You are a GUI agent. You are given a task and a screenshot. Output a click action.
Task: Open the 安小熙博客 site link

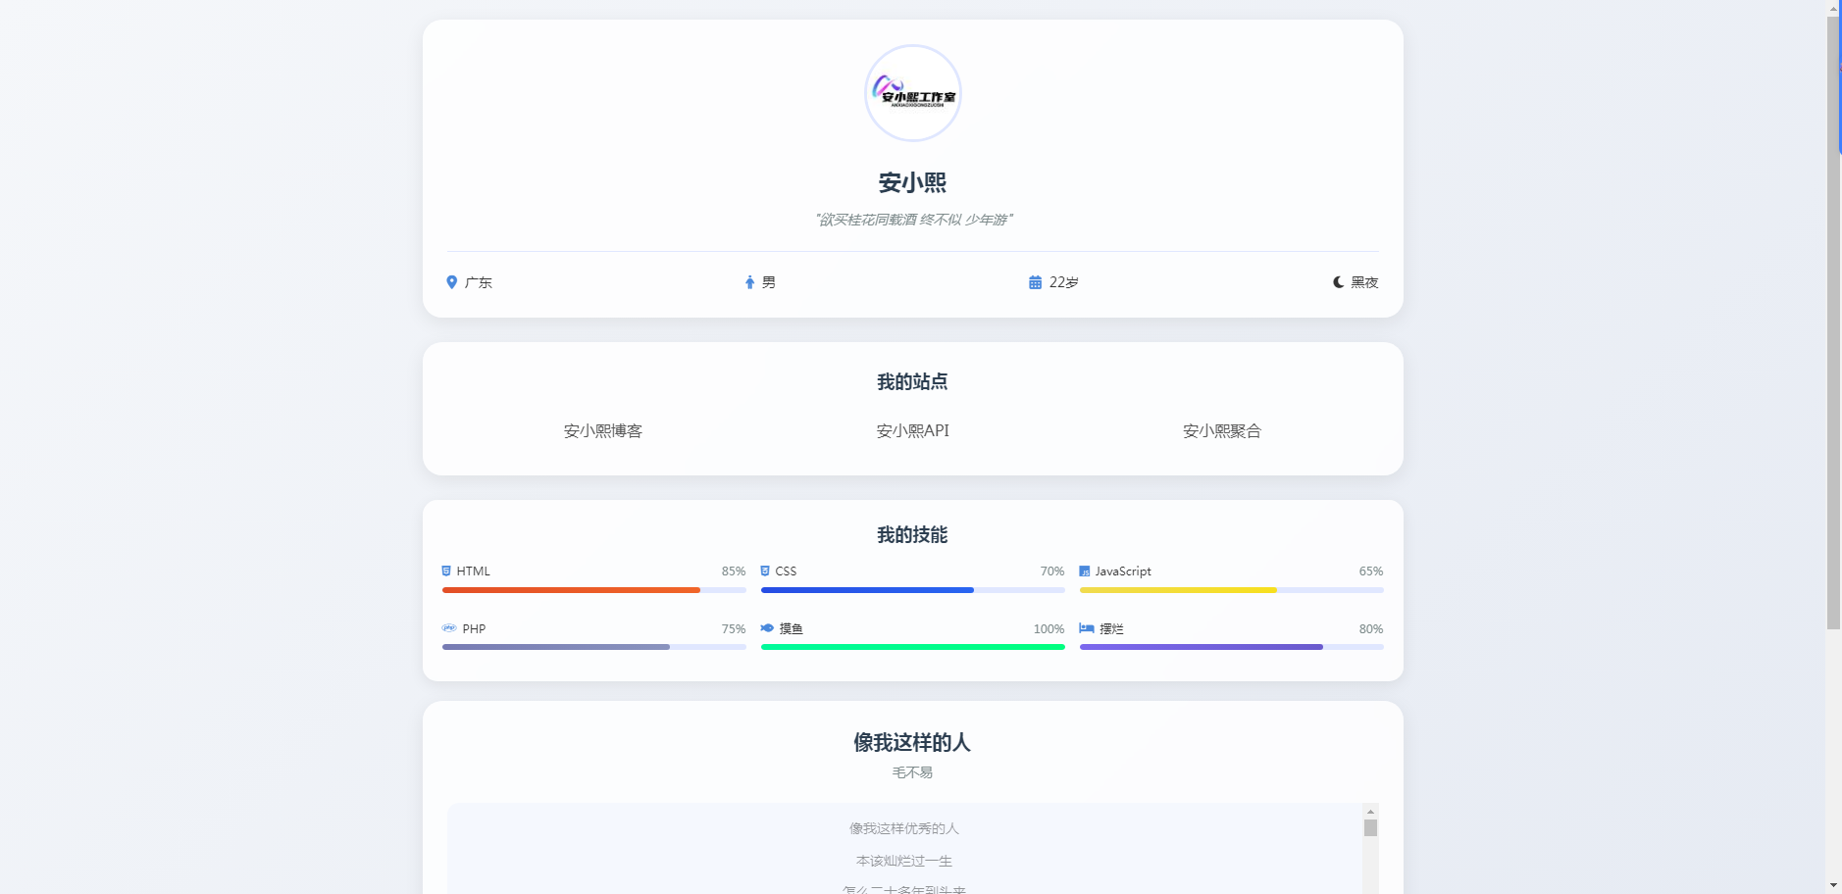pos(602,431)
